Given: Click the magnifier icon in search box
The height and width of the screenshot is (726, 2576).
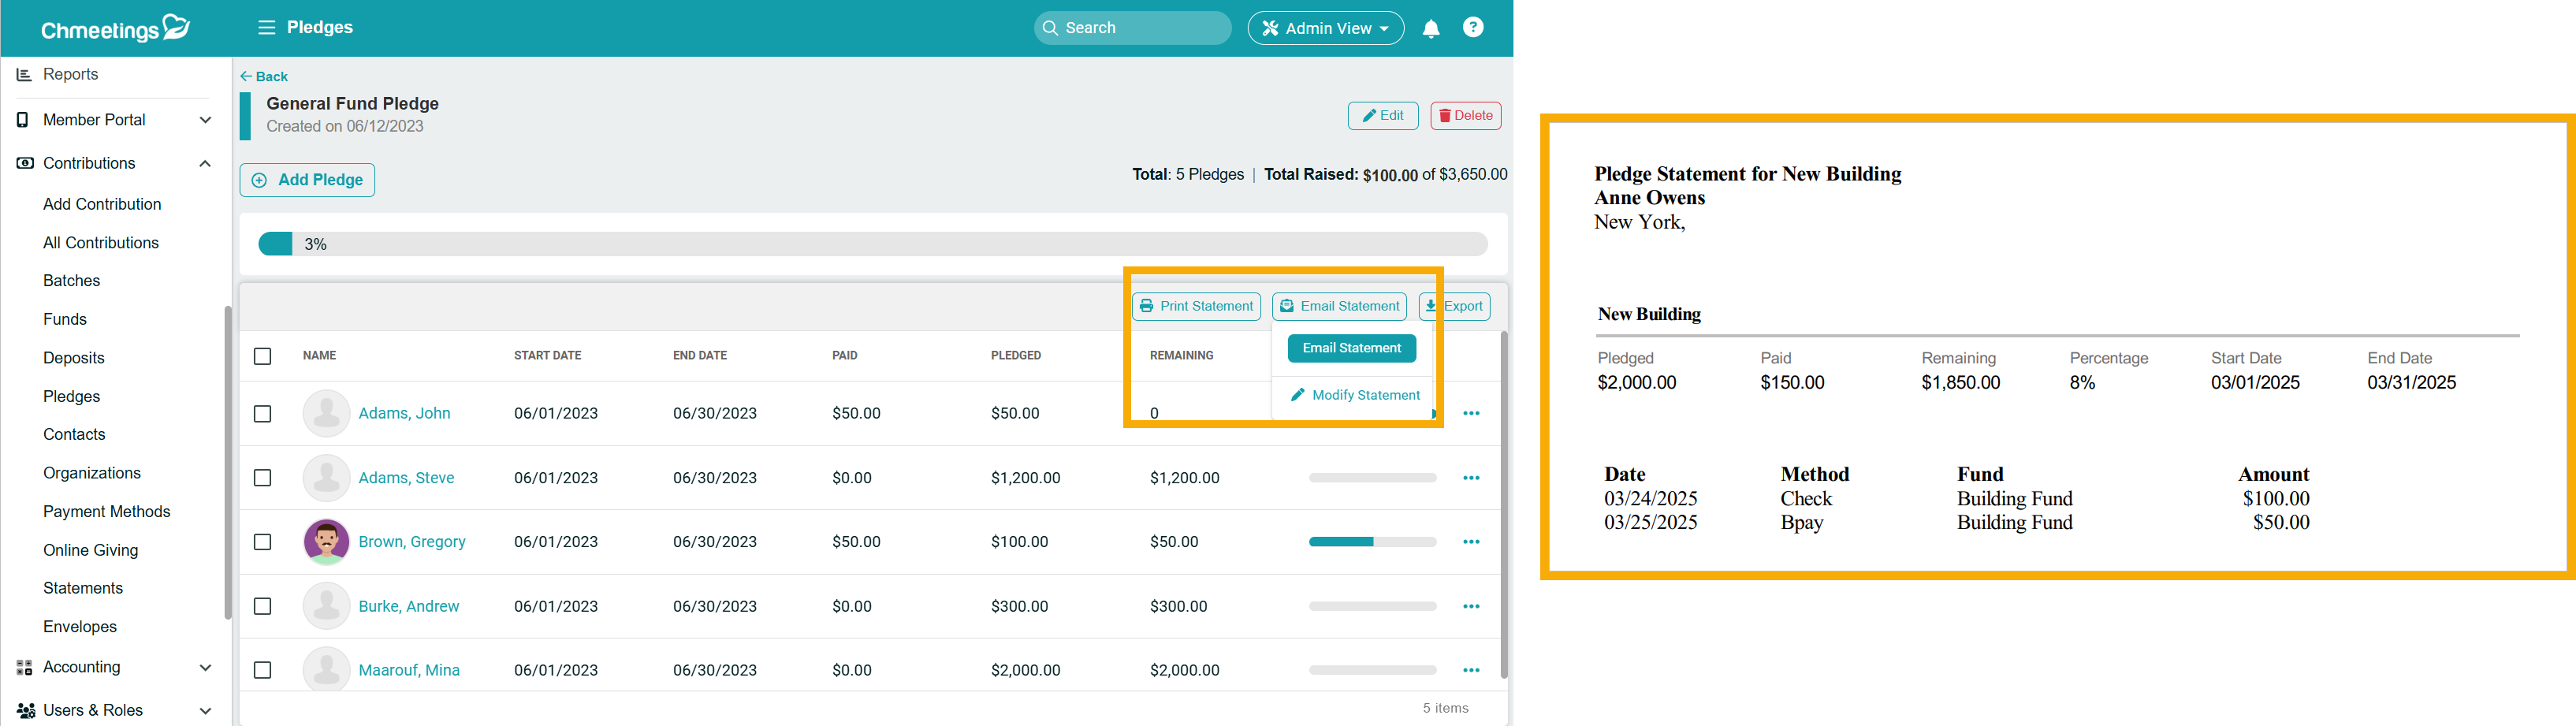Looking at the screenshot, I should point(1050,28).
